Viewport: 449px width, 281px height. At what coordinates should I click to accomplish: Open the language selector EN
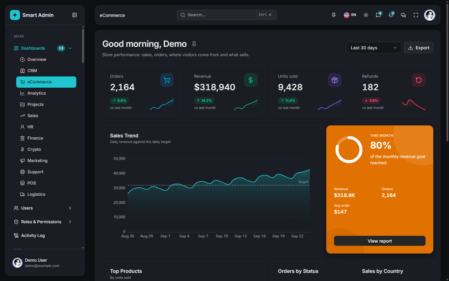point(350,15)
